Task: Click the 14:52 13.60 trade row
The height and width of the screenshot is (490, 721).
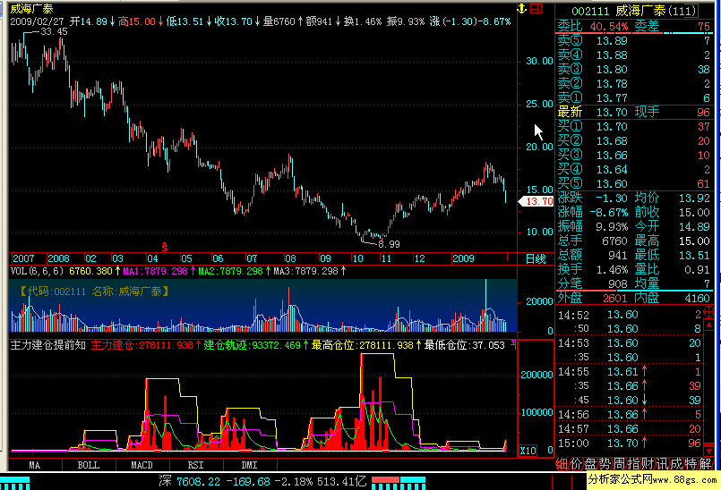Action: tap(630, 315)
